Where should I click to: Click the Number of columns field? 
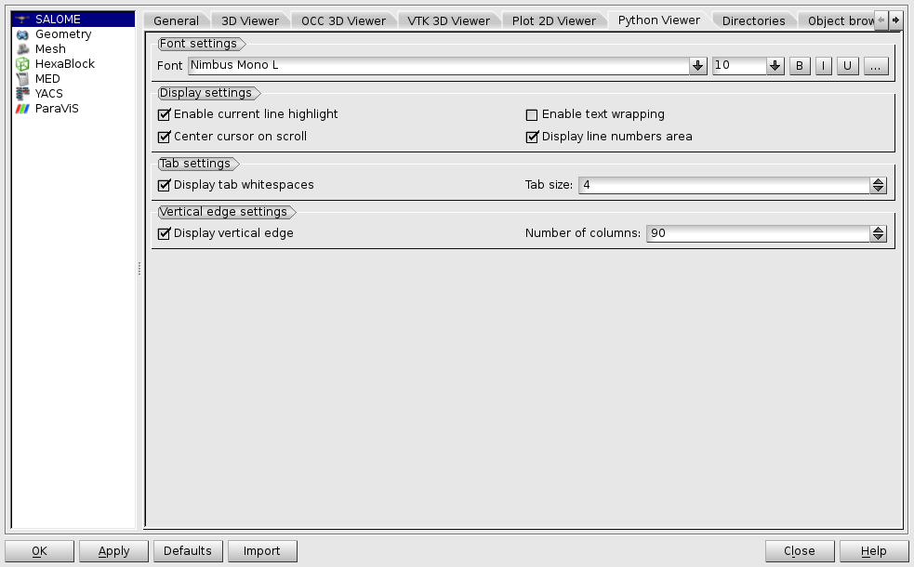click(758, 233)
